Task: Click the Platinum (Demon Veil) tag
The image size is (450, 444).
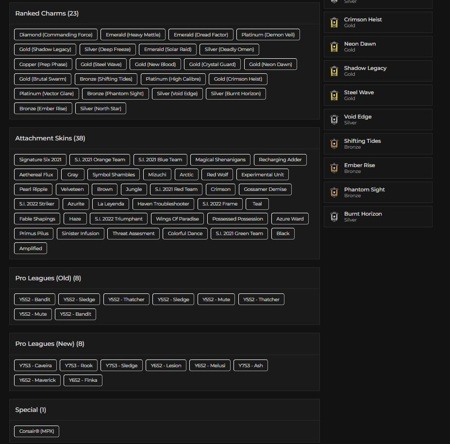Action: click(x=268, y=34)
